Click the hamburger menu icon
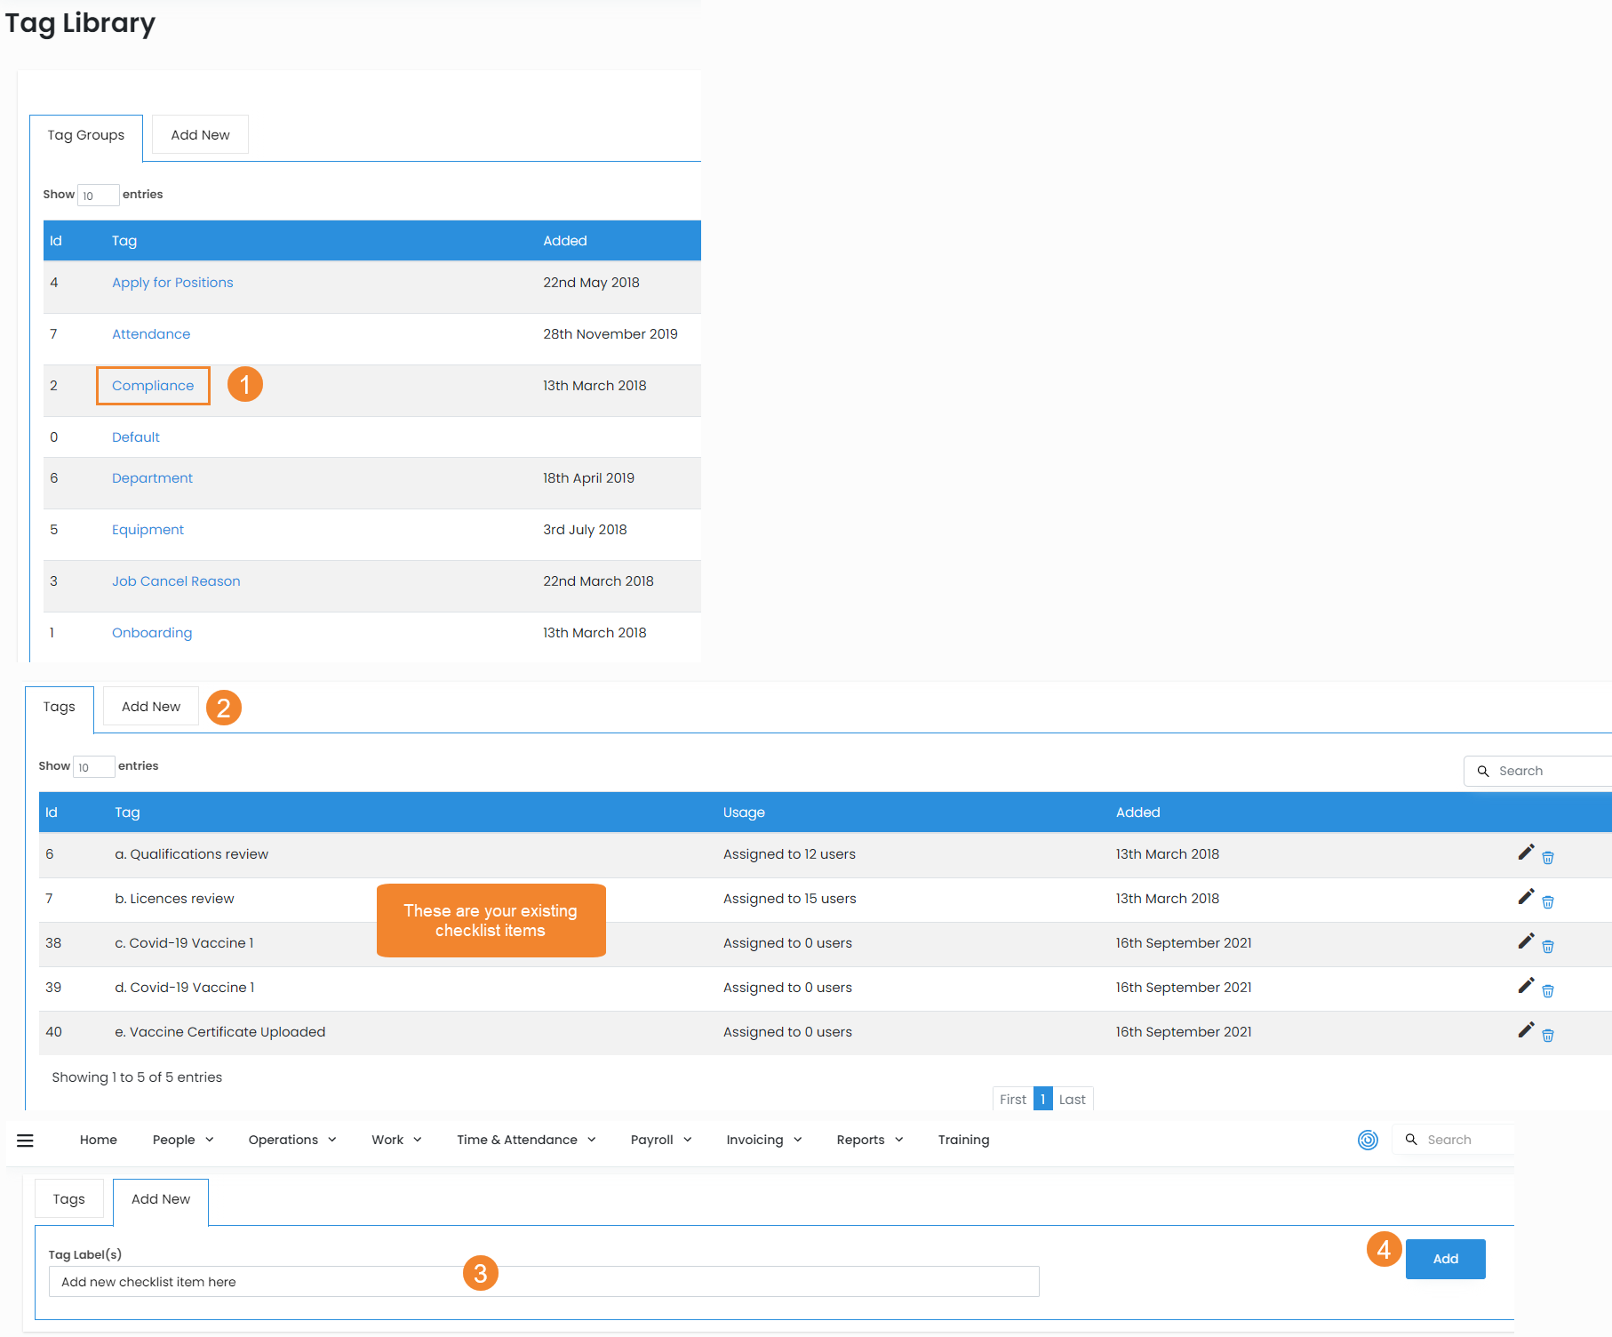Screen dimensions: 1612x1337 point(25,1141)
